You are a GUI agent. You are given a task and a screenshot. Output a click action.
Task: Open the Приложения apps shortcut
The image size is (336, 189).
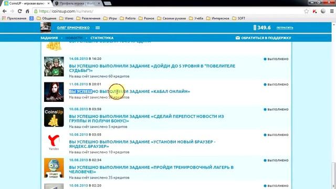click(x=14, y=18)
